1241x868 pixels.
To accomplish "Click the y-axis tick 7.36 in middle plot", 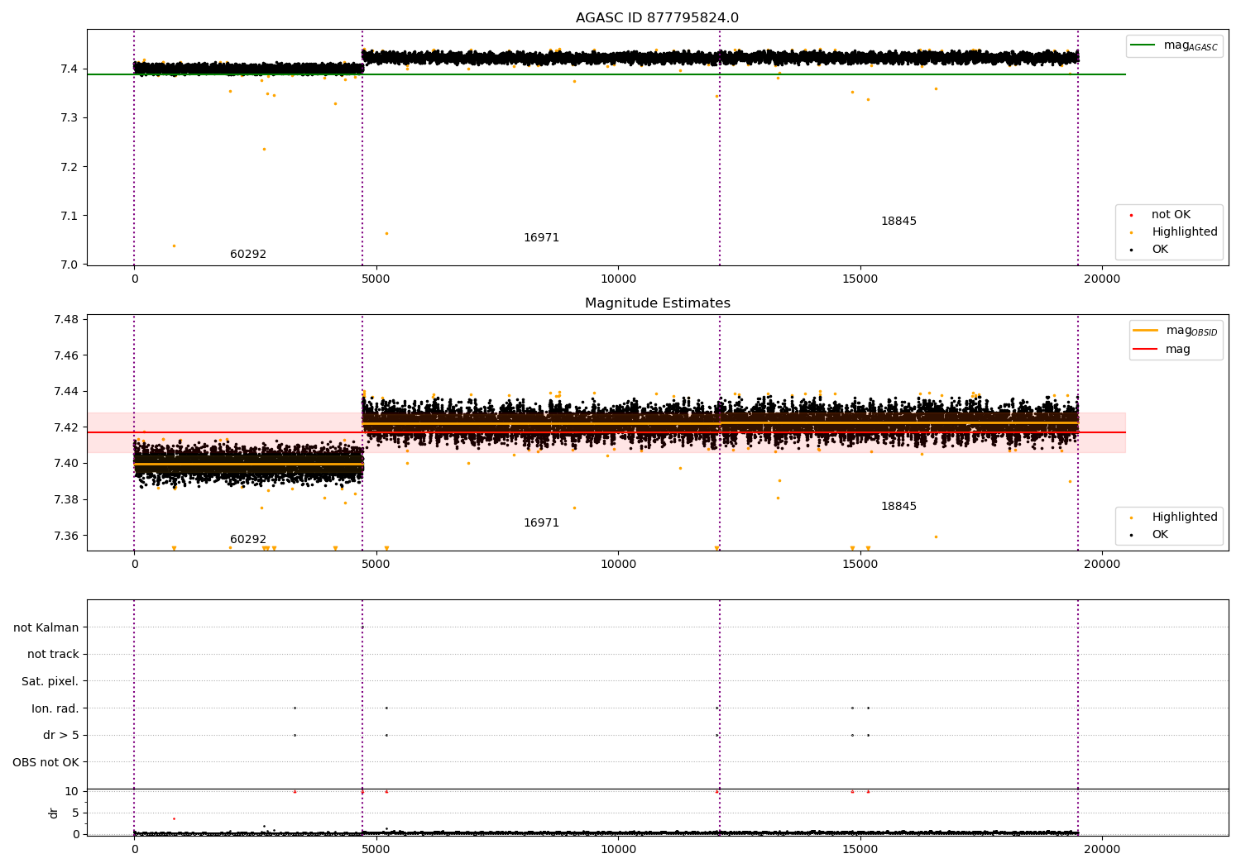I will point(65,536).
